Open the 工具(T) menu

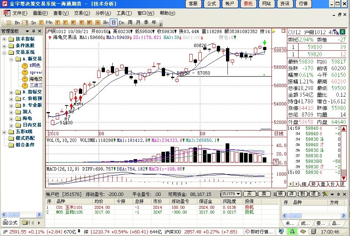[124, 13]
